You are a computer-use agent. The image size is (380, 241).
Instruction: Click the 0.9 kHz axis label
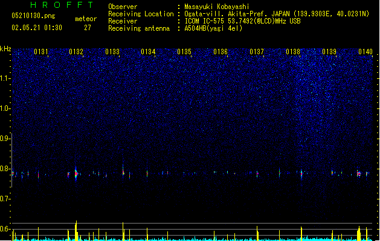[x=5, y=139]
